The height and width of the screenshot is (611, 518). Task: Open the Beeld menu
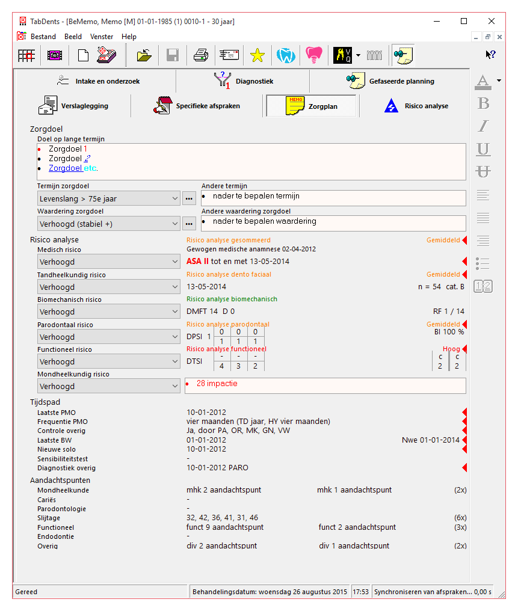pyautogui.click(x=73, y=37)
